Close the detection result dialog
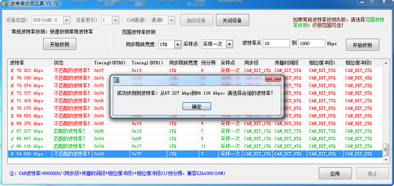This screenshot has width=394, height=186. (x=273, y=79)
